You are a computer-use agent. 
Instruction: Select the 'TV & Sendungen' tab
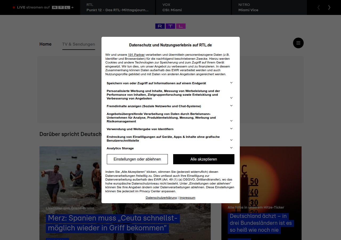point(79,44)
